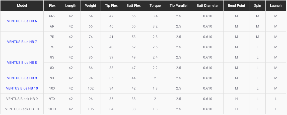Select the 6R2 flex cell

point(52,16)
